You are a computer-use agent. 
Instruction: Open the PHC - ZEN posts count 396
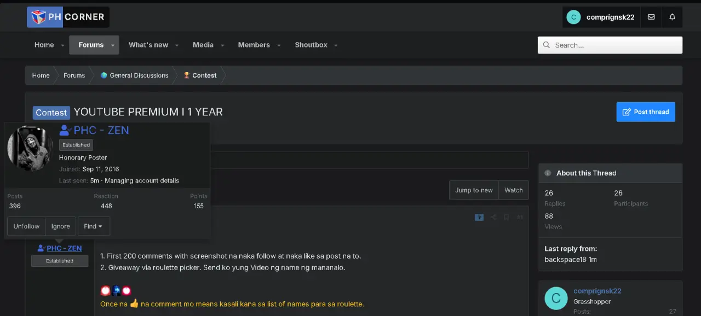(x=15, y=206)
